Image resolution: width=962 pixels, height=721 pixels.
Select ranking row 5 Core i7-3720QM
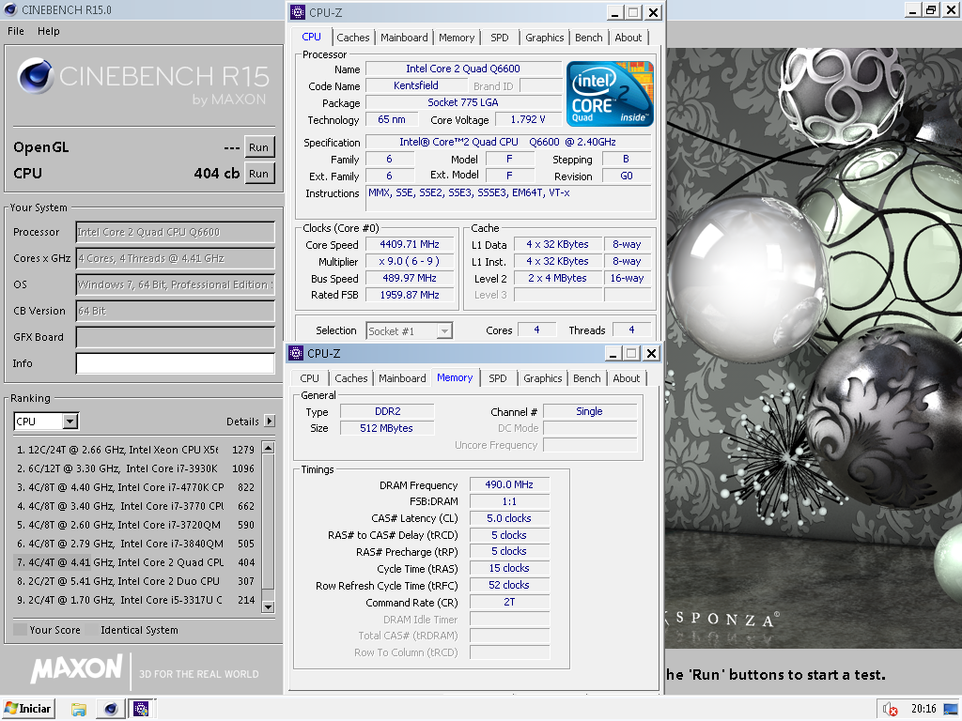tap(135, 526)
